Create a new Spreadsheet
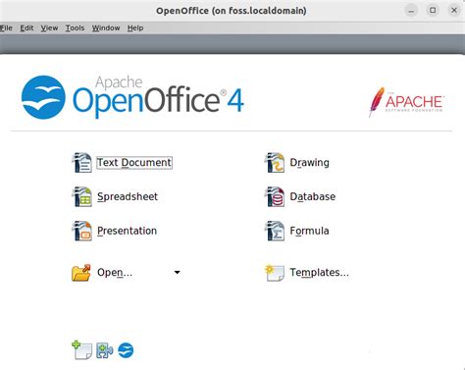The height and width of the screenshot is (370, 465). click(x=128, y=196)
